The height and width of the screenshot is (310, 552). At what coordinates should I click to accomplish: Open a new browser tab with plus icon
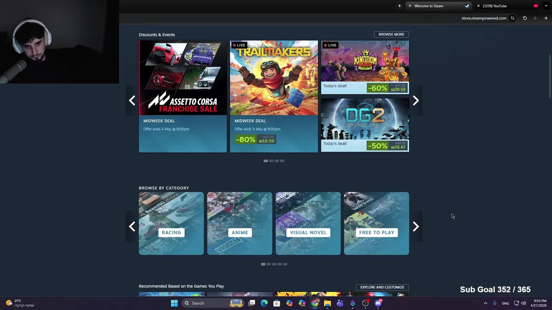click(399, 6)
